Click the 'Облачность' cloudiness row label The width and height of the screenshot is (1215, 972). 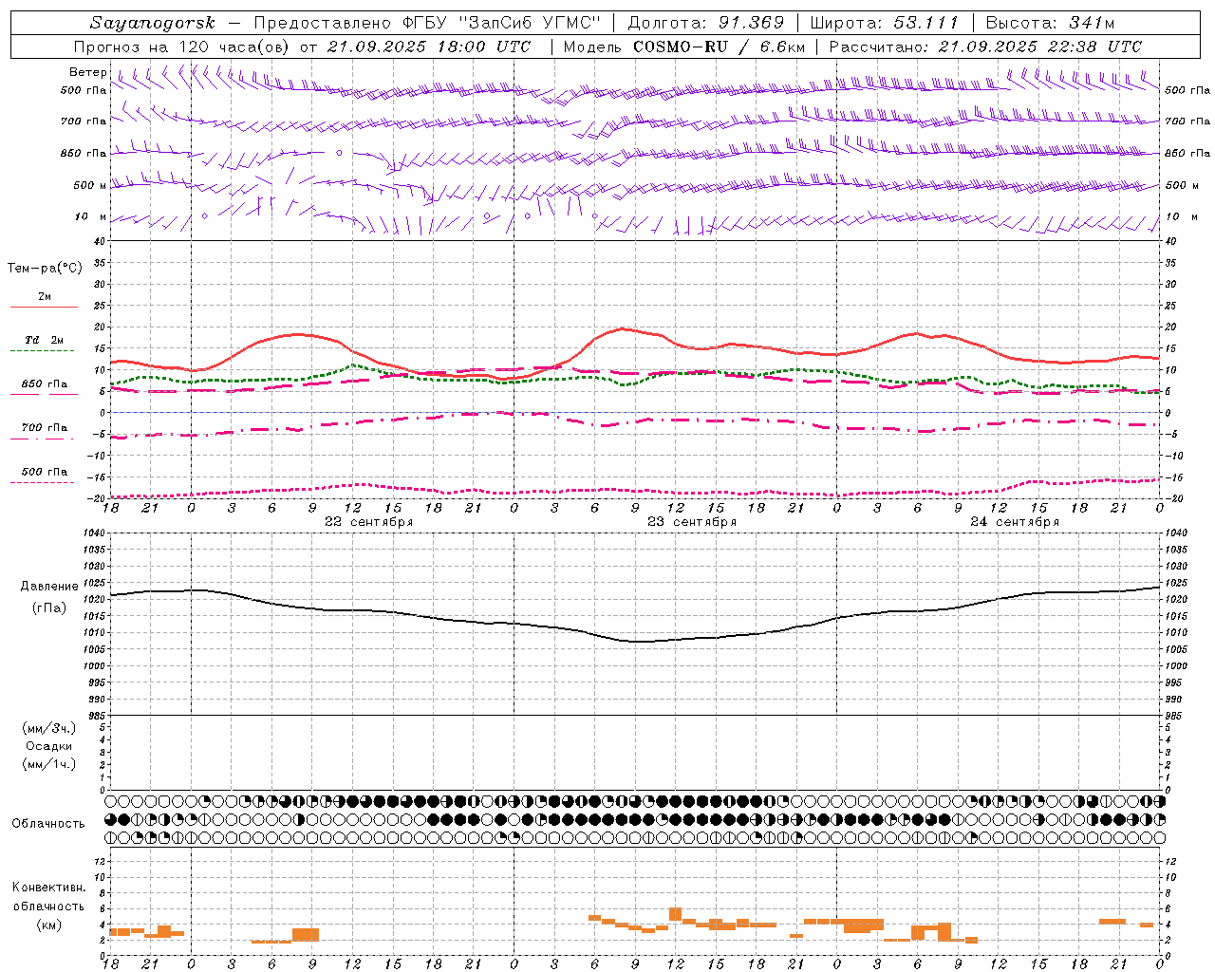(x=48, y=824)
